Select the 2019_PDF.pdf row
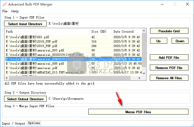The height and width of the screenshot is (127, 194). 73,46
